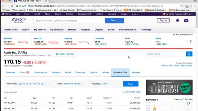Open the Technology navigation item
Viewport: 198px width, 111px height.
click(146, 30)
